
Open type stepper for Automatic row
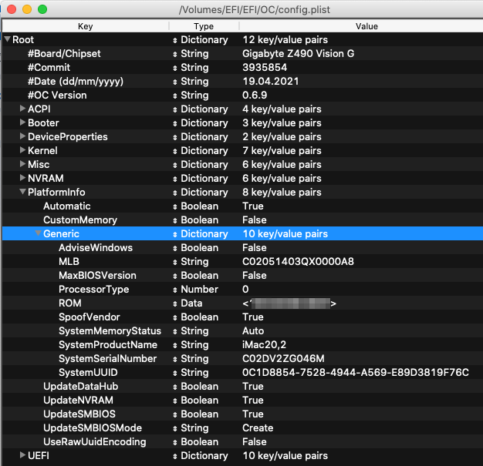[x=175, y=206]
